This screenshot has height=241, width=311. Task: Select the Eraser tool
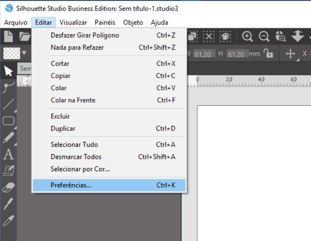point(9,187)
